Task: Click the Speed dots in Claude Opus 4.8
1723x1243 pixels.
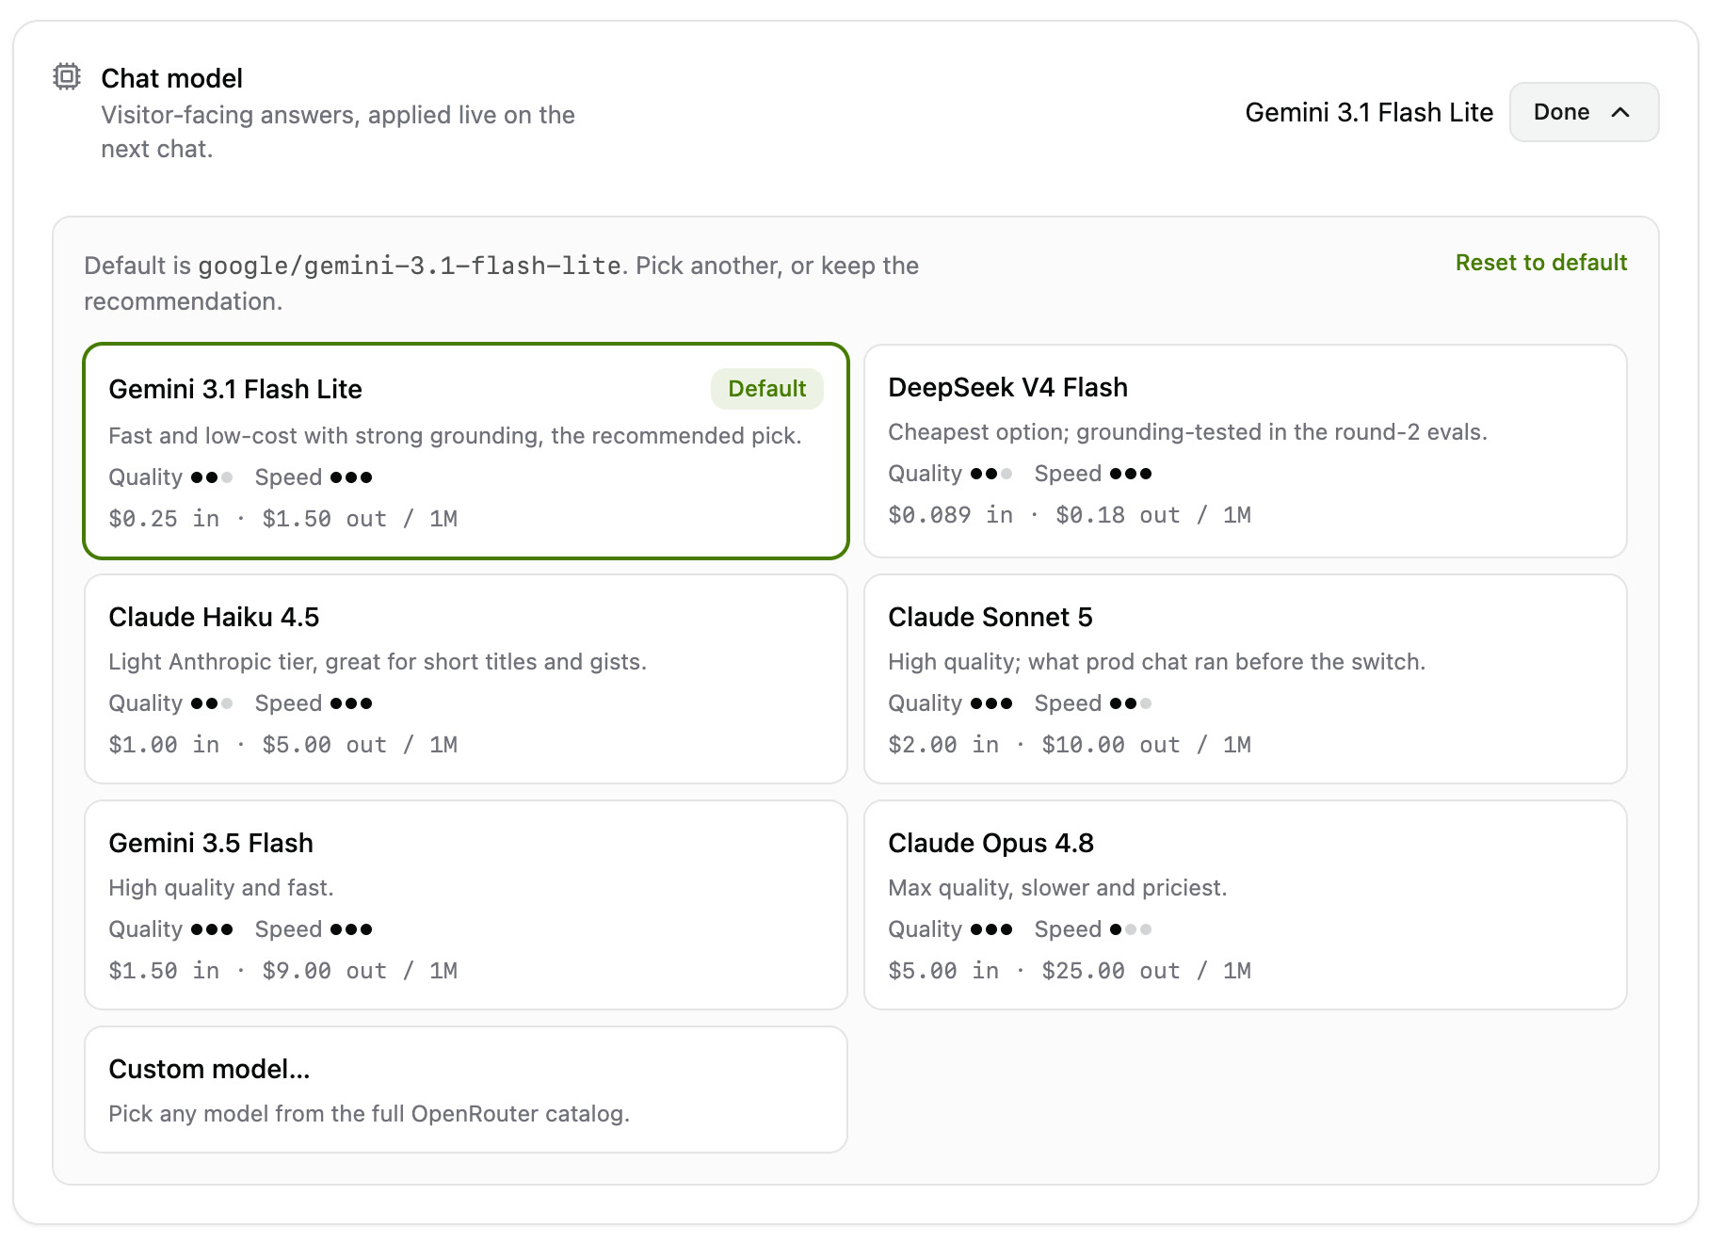Action: click(x=1131, y=929)
